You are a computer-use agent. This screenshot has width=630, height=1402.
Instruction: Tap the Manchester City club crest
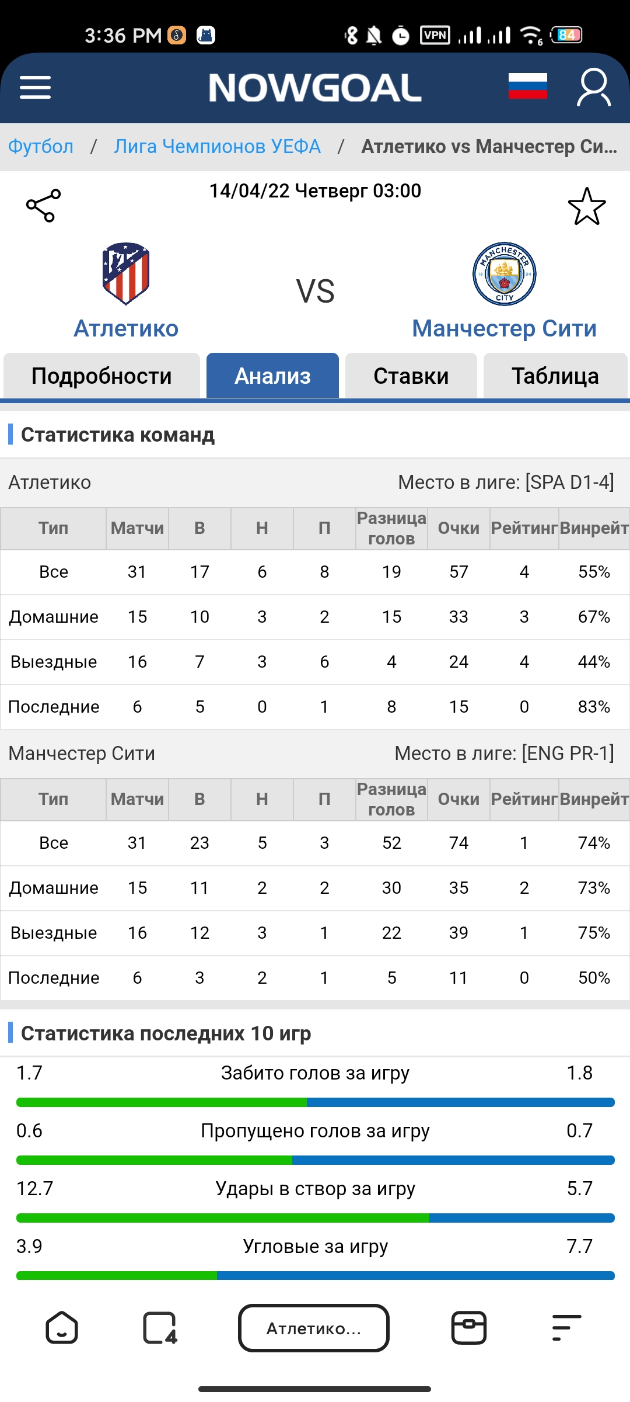pyautogui.click(x=504, y=273)
